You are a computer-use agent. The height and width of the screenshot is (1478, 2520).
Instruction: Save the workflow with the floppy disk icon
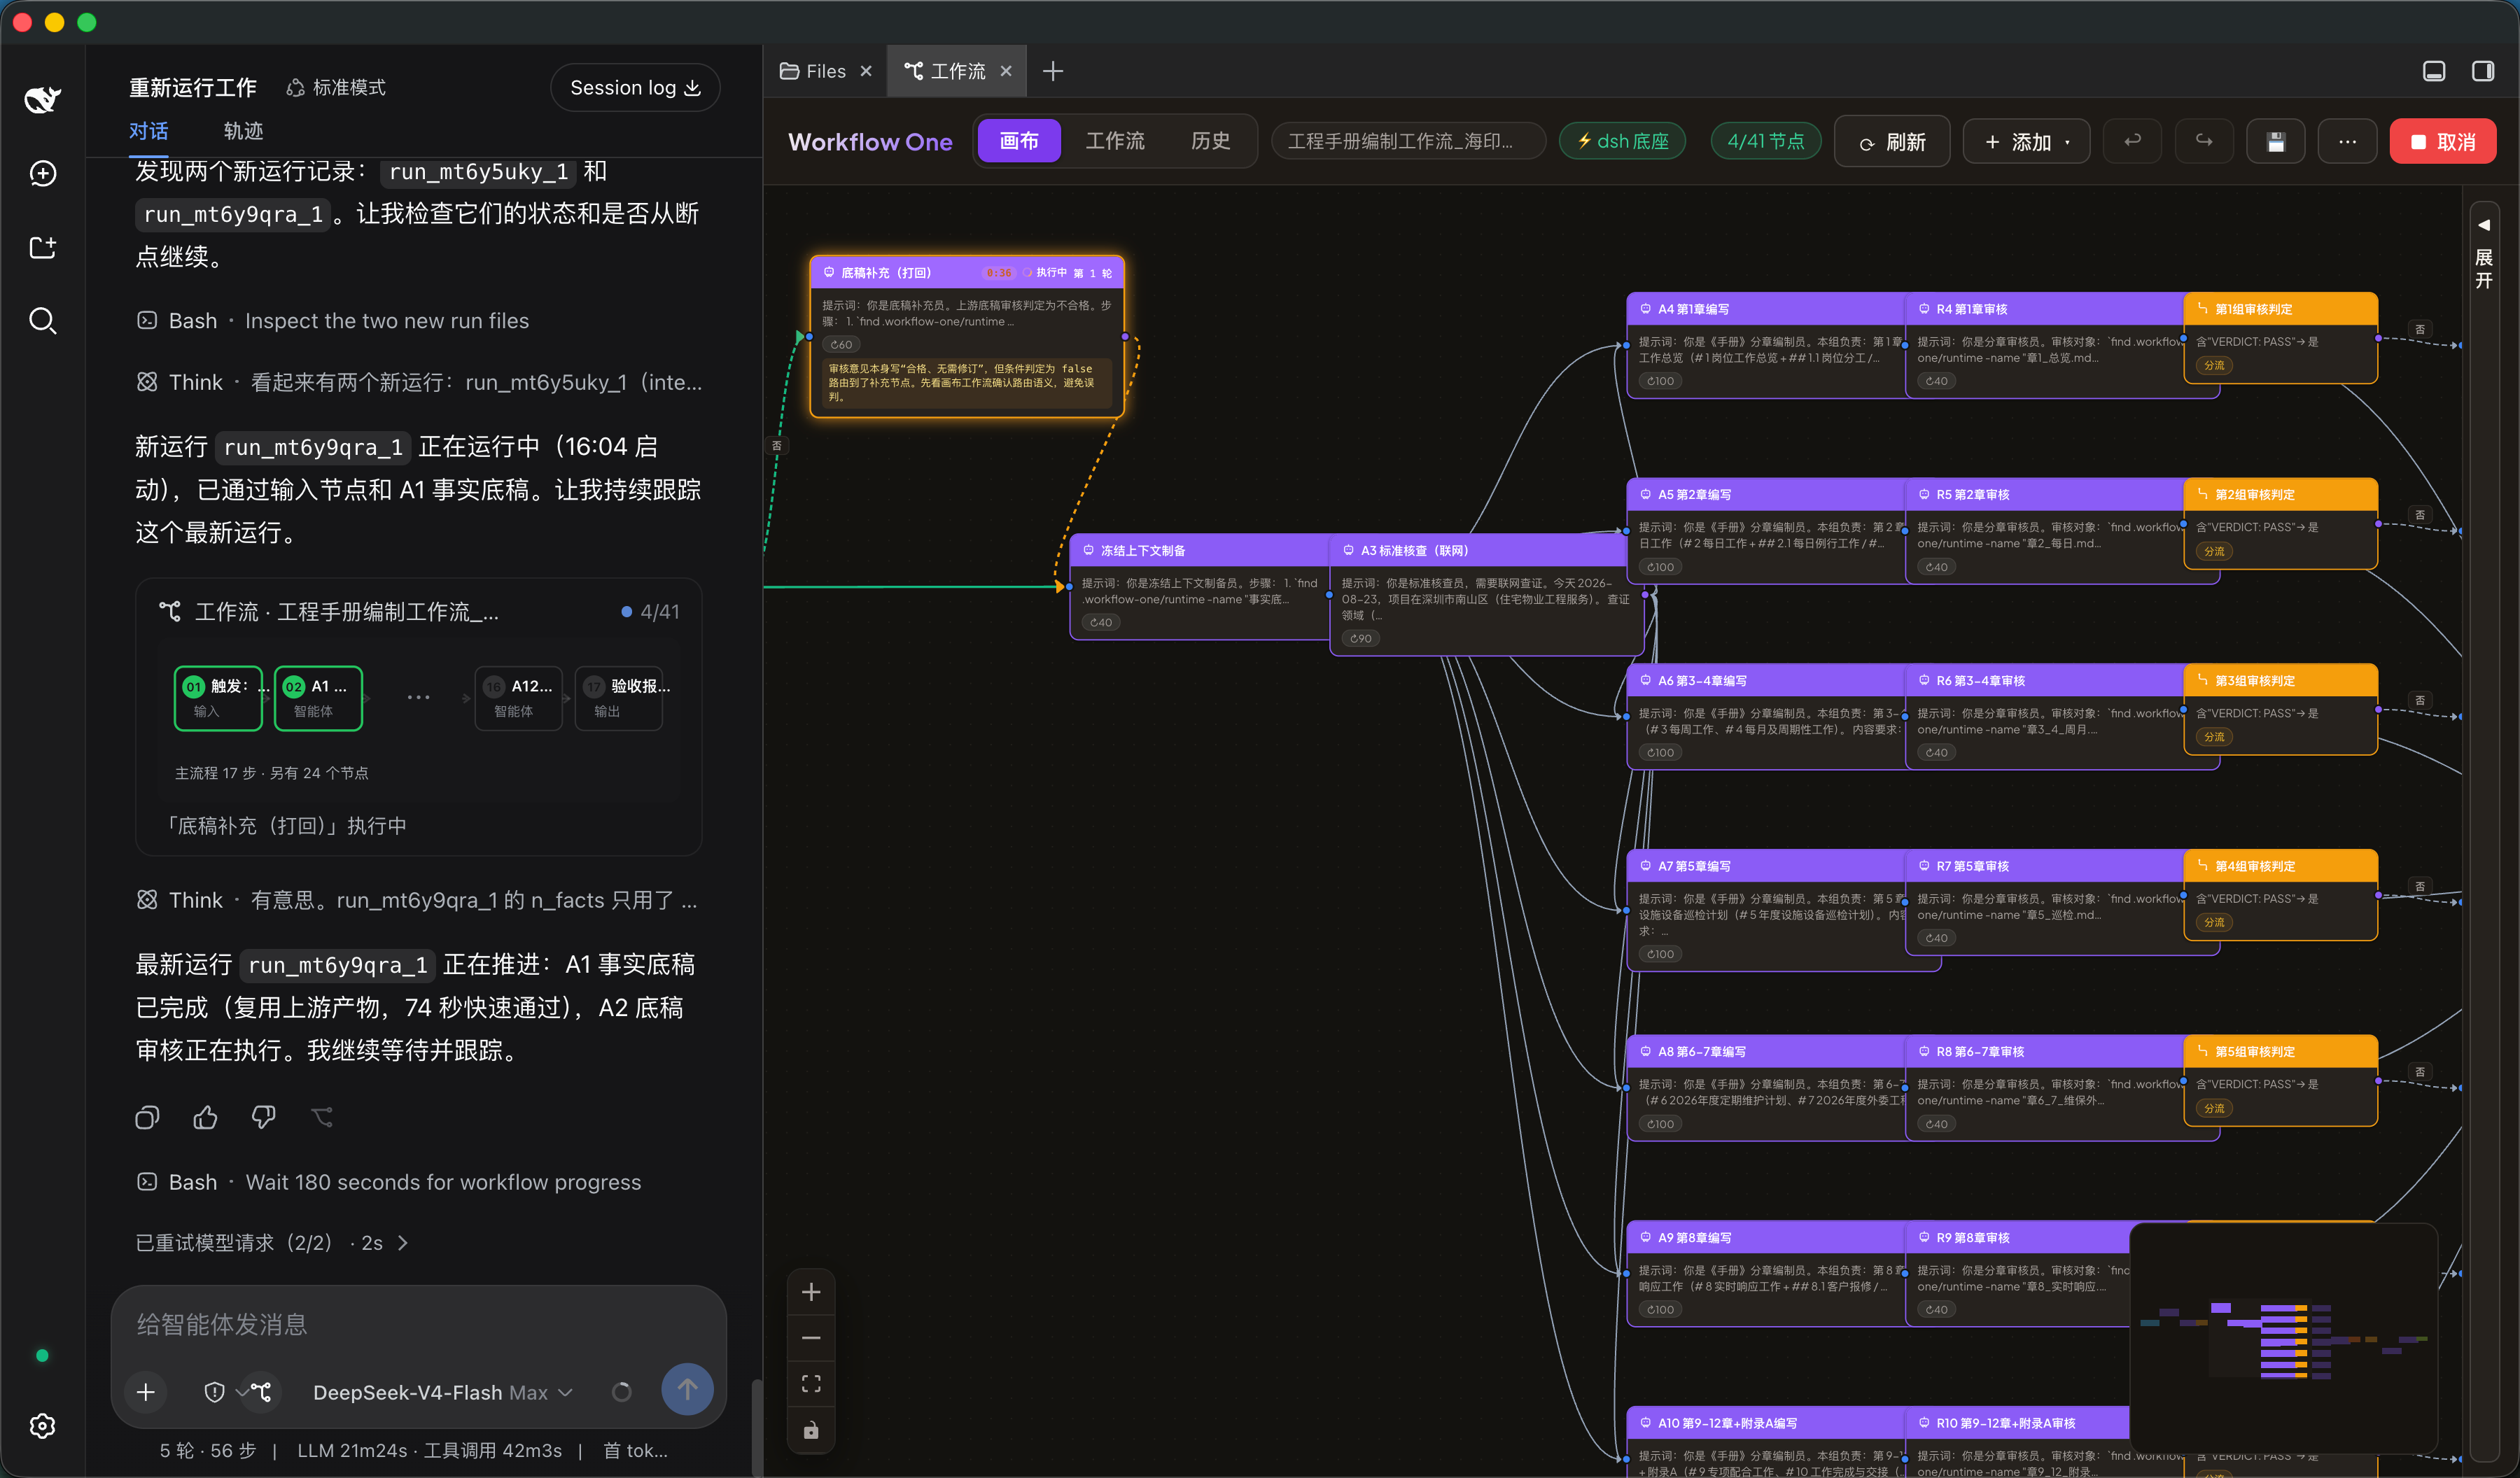tap(2276, 141)
